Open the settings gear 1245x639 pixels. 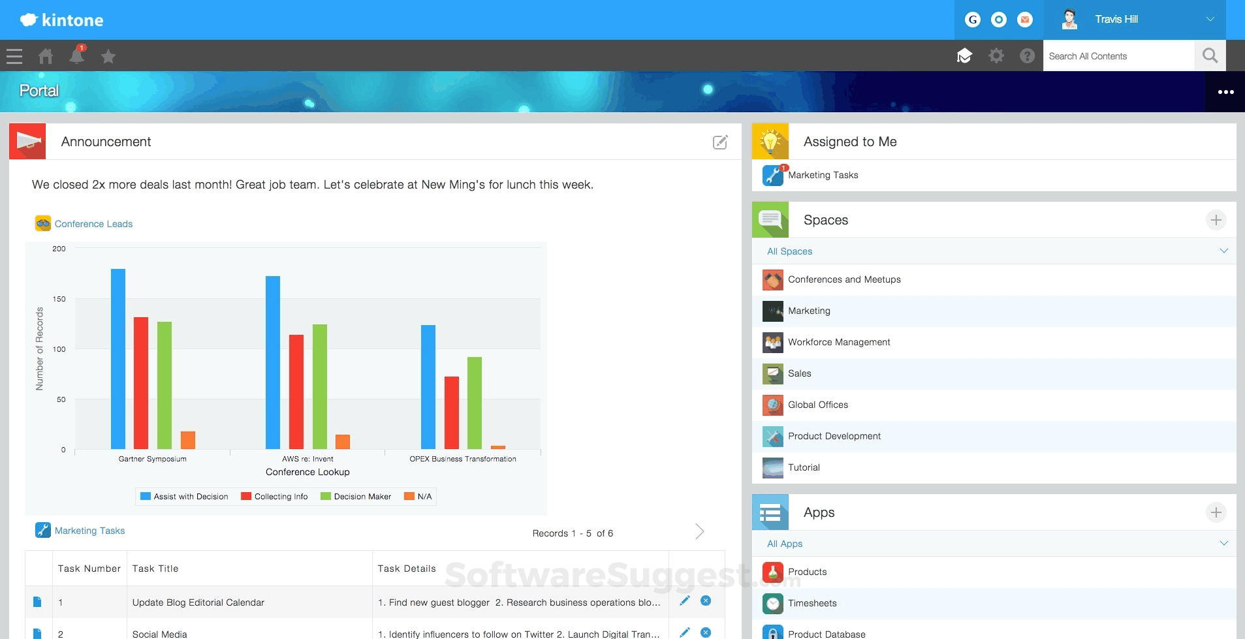tap(996, 56)
